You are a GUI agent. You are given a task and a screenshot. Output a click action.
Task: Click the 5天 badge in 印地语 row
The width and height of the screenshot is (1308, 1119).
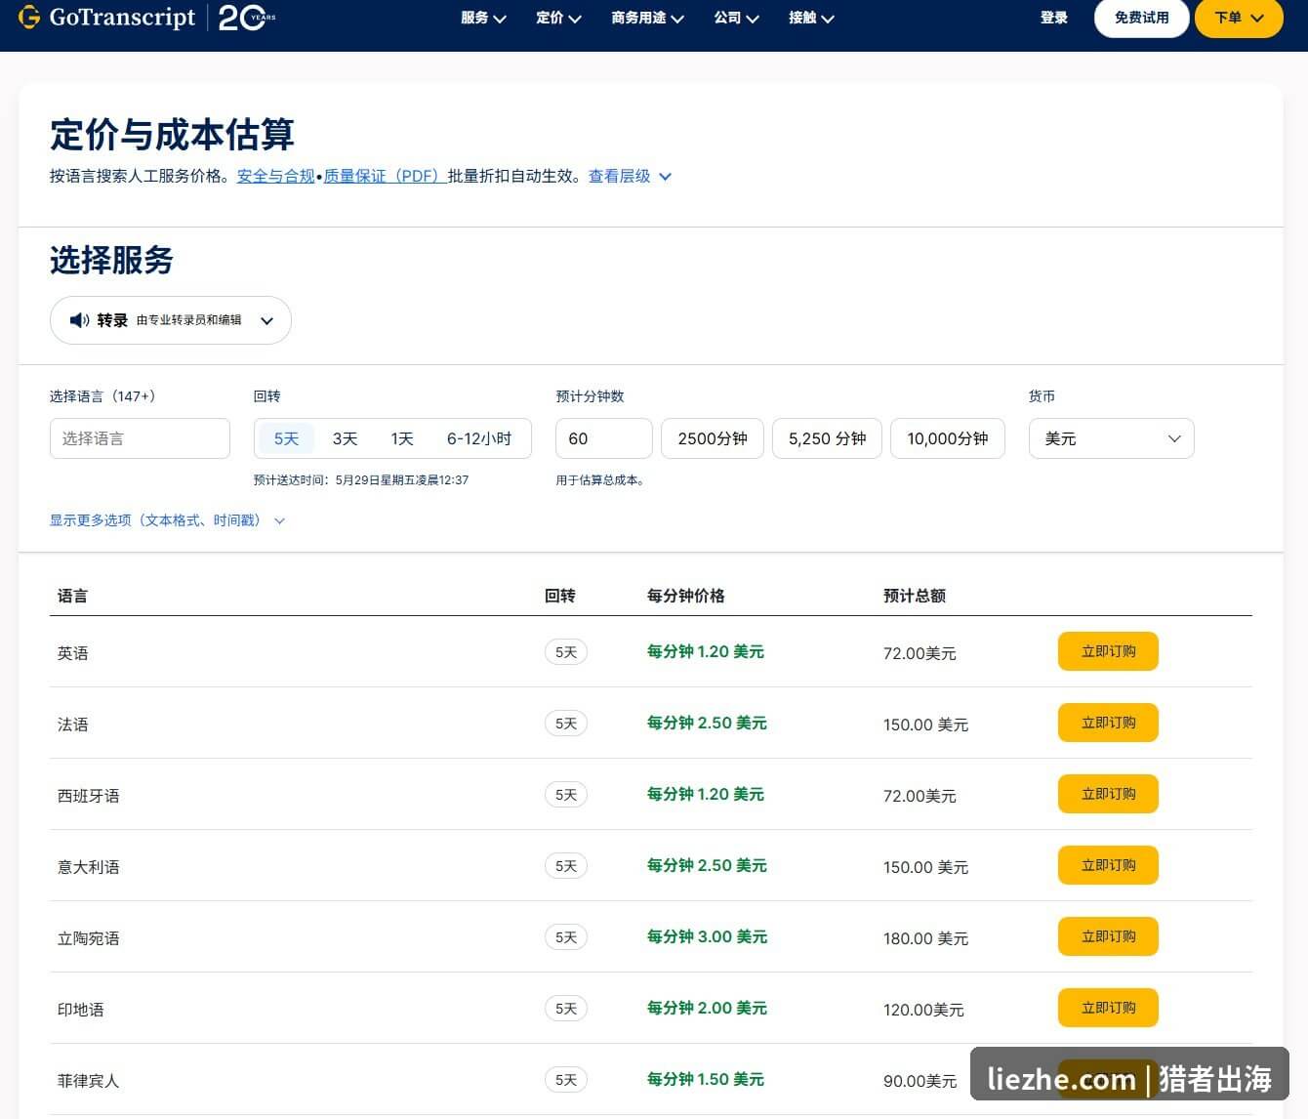tap(566, 1009)
